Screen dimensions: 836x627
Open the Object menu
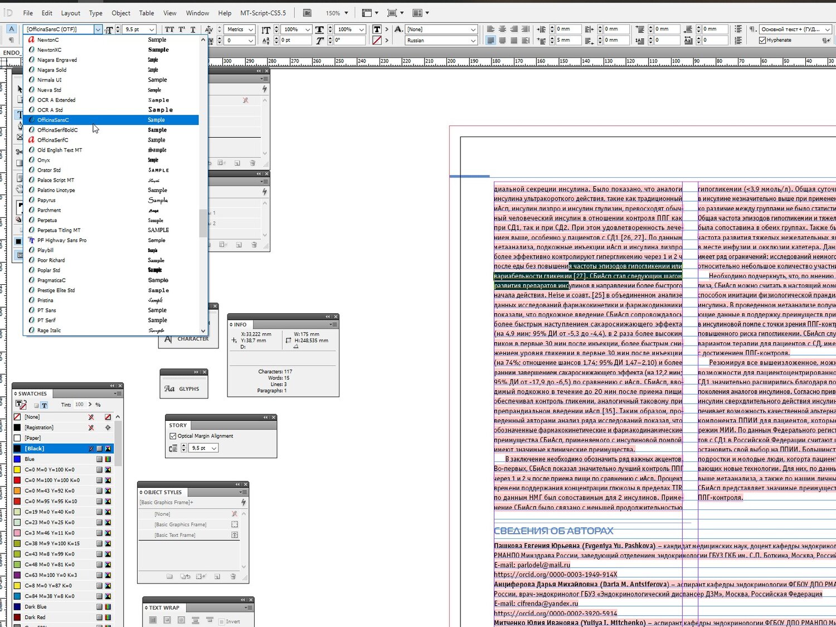point(120,13)
